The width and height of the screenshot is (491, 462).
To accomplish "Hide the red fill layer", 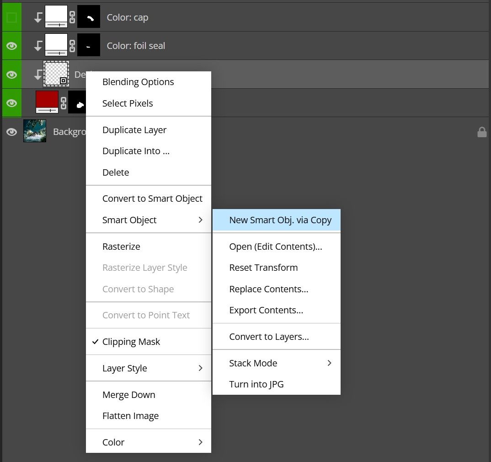I will (12, 103).
